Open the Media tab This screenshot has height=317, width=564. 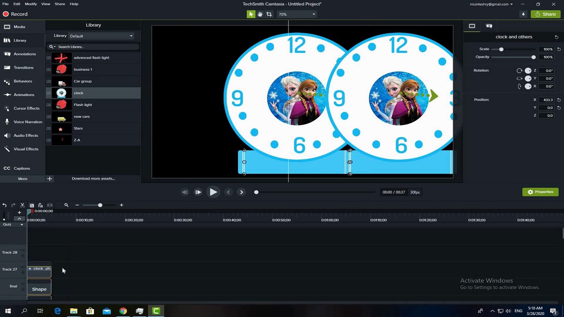coord(19,27)
